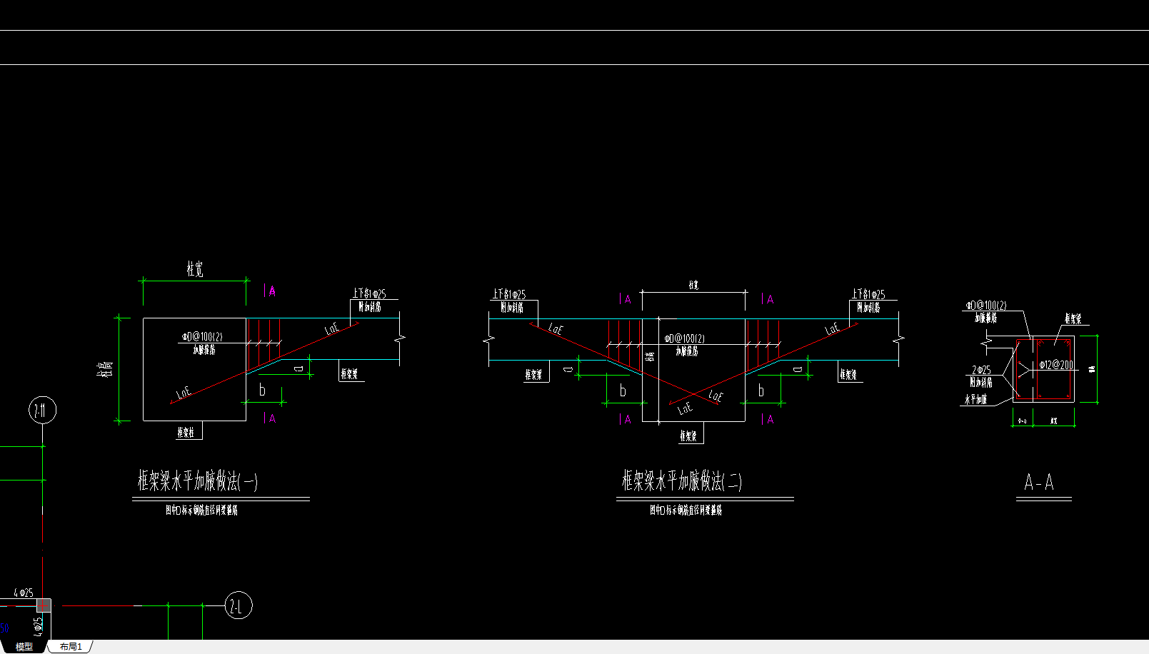Select the 附加斜筋 label in A-A section

981,383
